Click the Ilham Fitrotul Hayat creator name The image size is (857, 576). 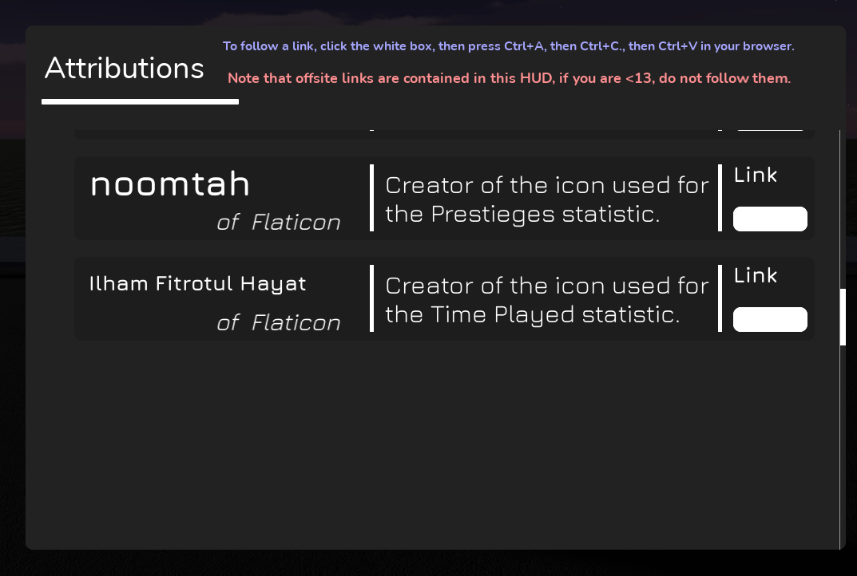click(x=197, y=283)
